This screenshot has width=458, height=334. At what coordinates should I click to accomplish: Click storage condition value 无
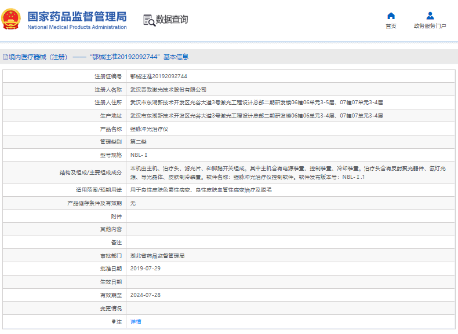[133, 203]
